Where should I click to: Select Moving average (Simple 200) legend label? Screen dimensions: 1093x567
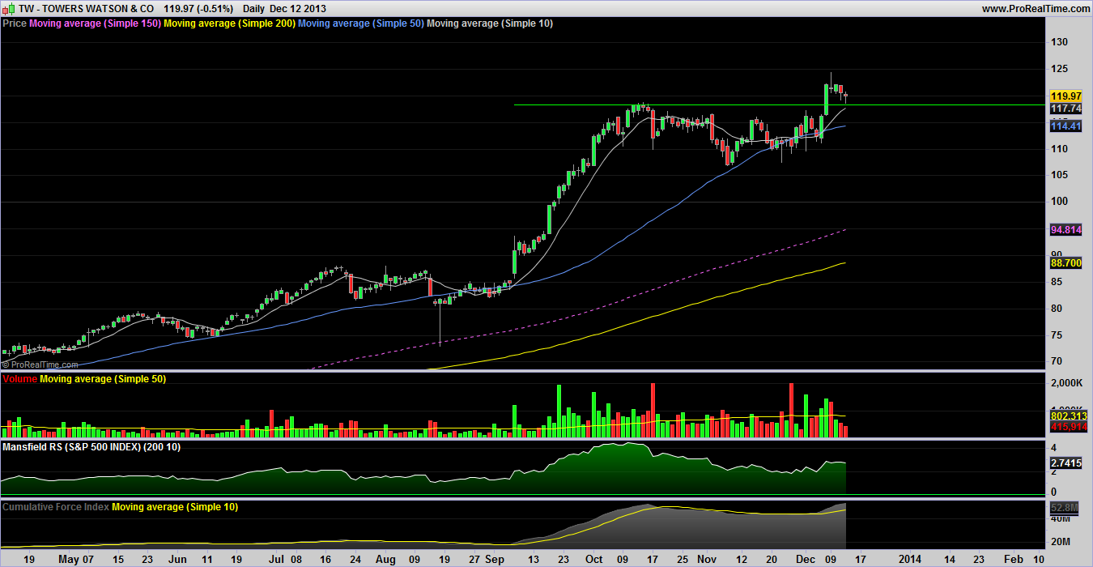pos(230,23)
